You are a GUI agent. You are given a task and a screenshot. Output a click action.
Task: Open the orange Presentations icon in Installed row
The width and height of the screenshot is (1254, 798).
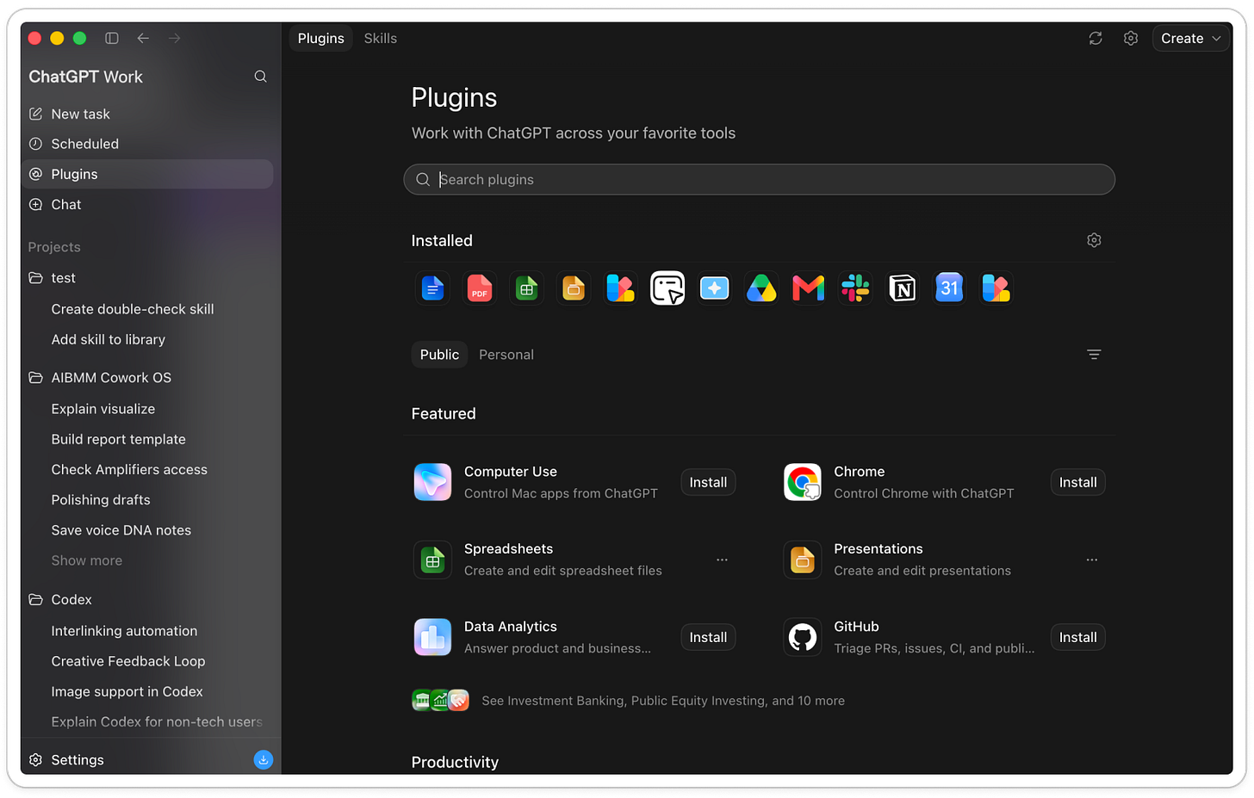pyautogui.click(x=574, y=288)
